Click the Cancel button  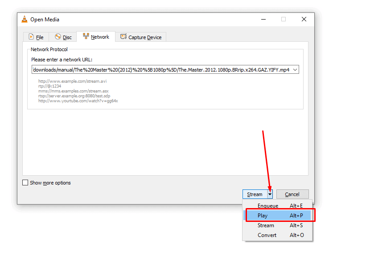coord(292,194)
